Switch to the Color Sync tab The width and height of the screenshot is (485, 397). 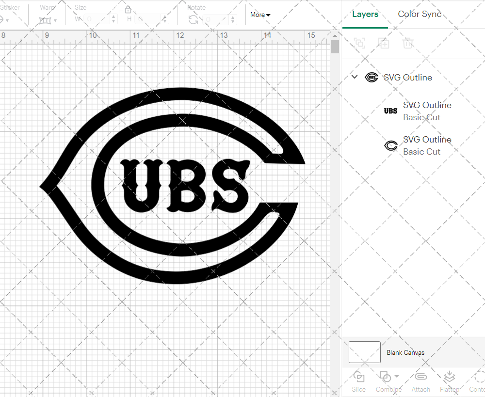point(420,14)
